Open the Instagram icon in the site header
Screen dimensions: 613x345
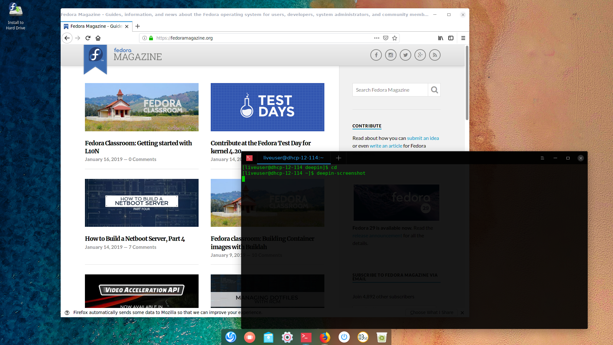coord(390,55)
